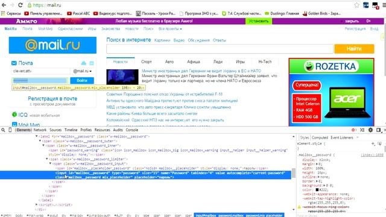Toggle the DevTools device mode icon
The width and height of the screenshot is (386, 217).
10,130
